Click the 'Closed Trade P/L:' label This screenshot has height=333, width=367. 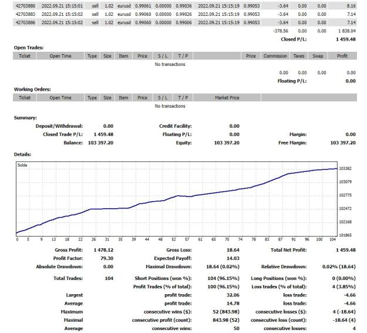pos(63,135)
